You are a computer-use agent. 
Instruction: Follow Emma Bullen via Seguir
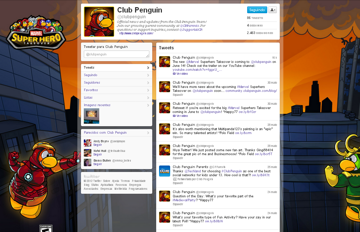tap(97, 164)
